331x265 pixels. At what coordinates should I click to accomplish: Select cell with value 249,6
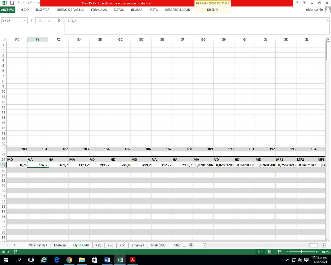[120, 165]
